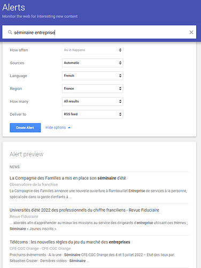
Task: Open the How often dropdown
Action: pyautogui.click(x=92, y=50)
